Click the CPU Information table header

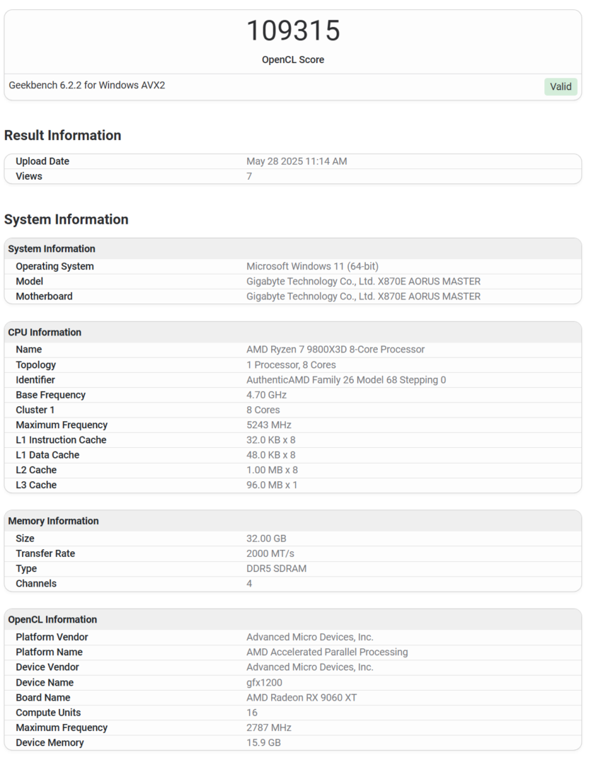point(45,333)
